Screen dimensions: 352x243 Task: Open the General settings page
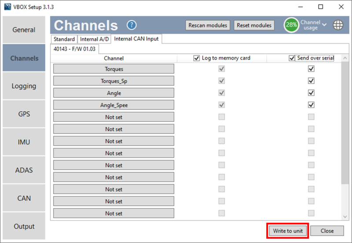(x=24, y=29)
